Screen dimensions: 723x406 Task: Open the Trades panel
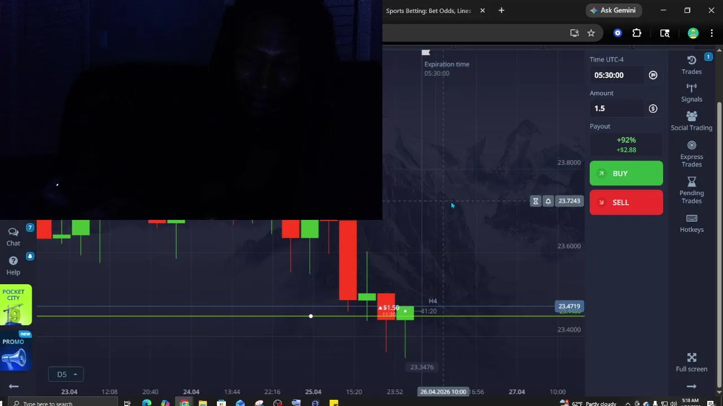pyautogui.click(x=691, y=65)
